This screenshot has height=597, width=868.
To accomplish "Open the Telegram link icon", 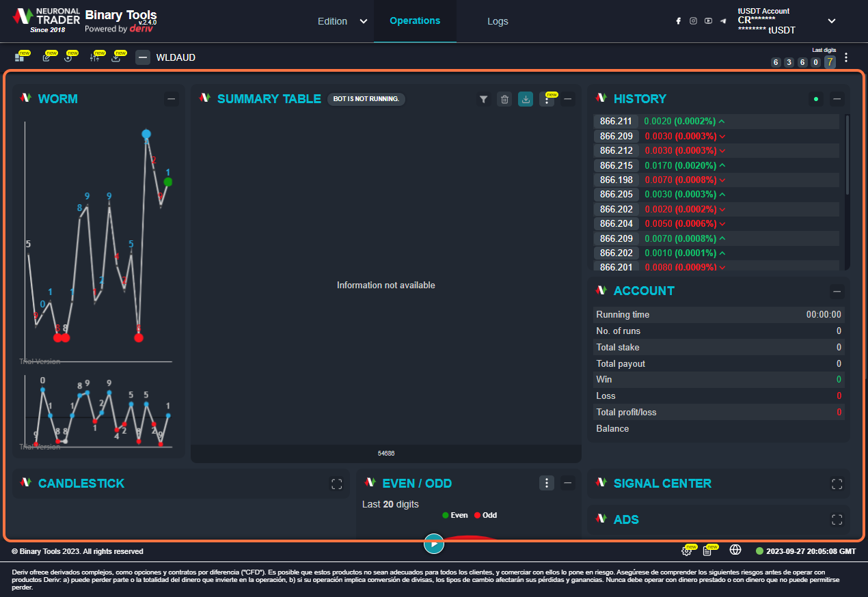I will coord(723,21).
